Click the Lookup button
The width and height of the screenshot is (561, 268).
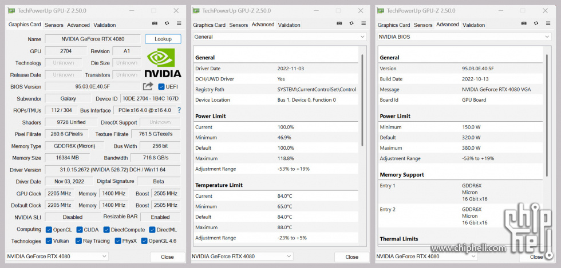[163, 39]
